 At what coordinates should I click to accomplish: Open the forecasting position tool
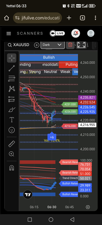[12, 99]
